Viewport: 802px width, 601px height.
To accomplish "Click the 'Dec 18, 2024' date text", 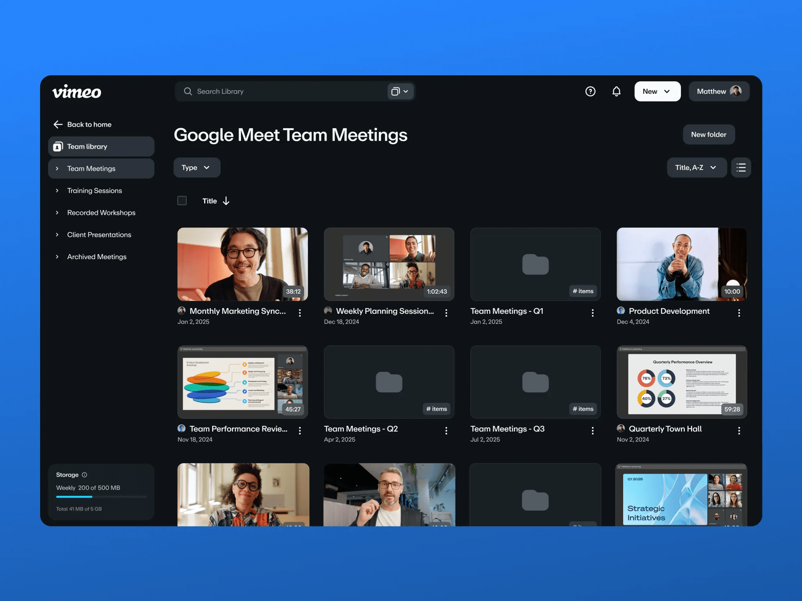I will coord(341,322).
